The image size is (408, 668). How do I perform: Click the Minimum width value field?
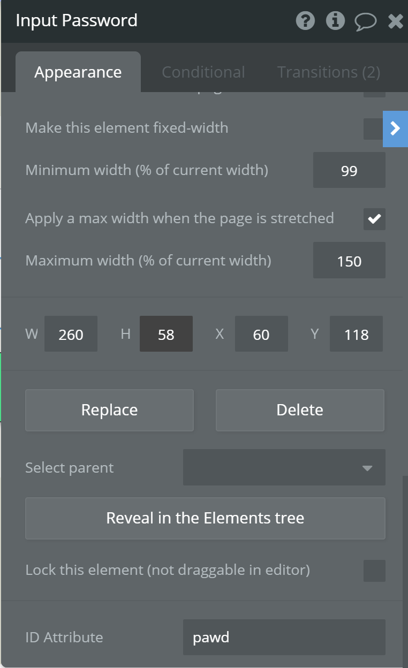tap(349, 170)
